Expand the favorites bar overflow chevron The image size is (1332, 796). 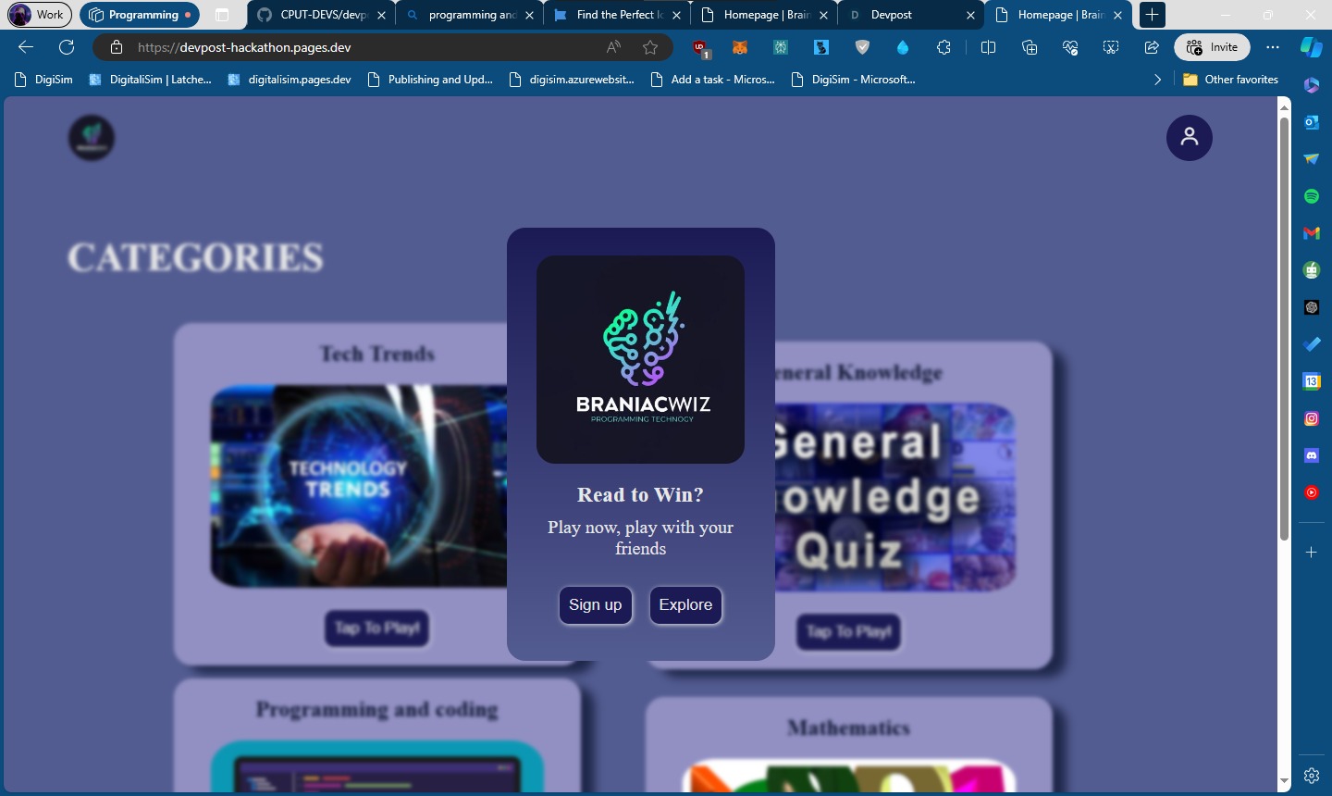click(1157, 80)
